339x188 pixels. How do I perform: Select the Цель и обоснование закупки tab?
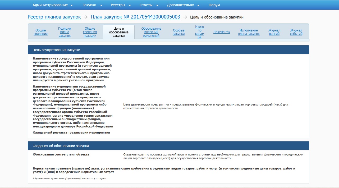click(x=119, y=32)
